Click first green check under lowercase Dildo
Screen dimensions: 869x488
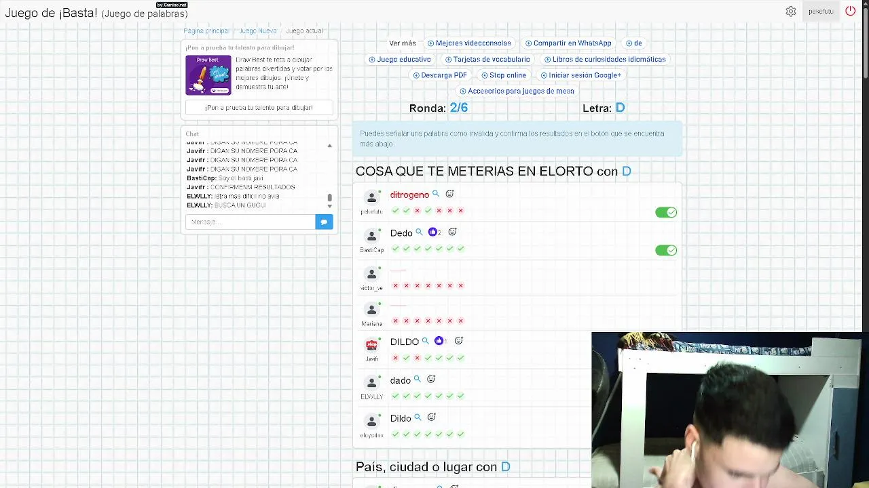[396, 434]
